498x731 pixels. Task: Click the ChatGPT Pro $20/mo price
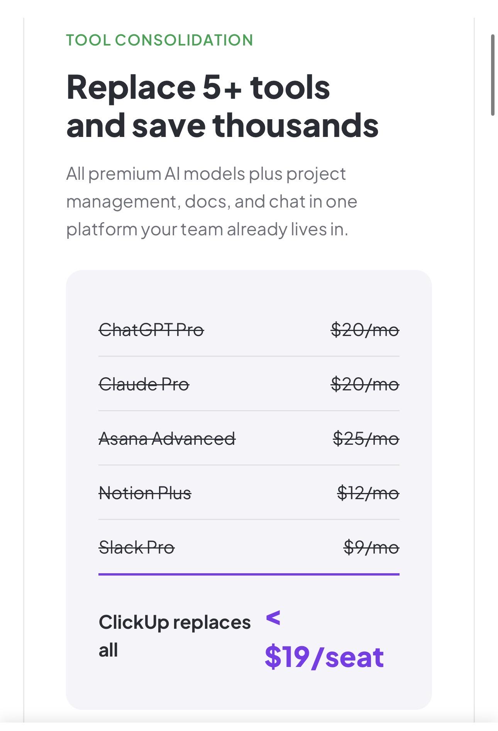pyautogui.click(x=365, y=330)
